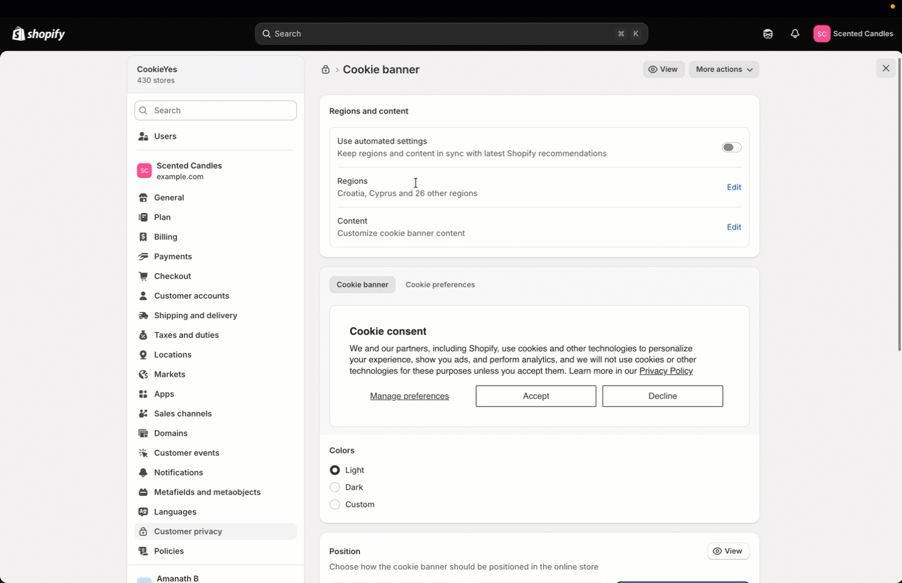Open Policies settings
The height and width of the screenshot is (583, 902).
(x=216, y=551)
